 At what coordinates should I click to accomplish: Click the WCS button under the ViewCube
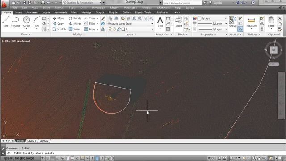(x=273, y=64)
